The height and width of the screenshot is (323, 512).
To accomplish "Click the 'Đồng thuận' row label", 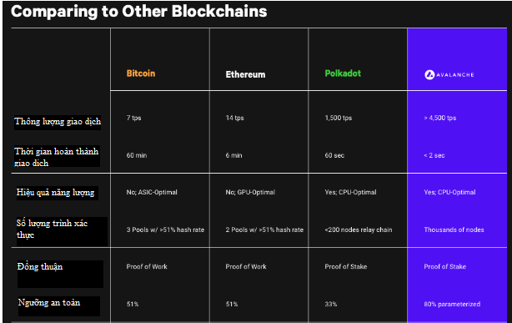I will tap(40, 267).
